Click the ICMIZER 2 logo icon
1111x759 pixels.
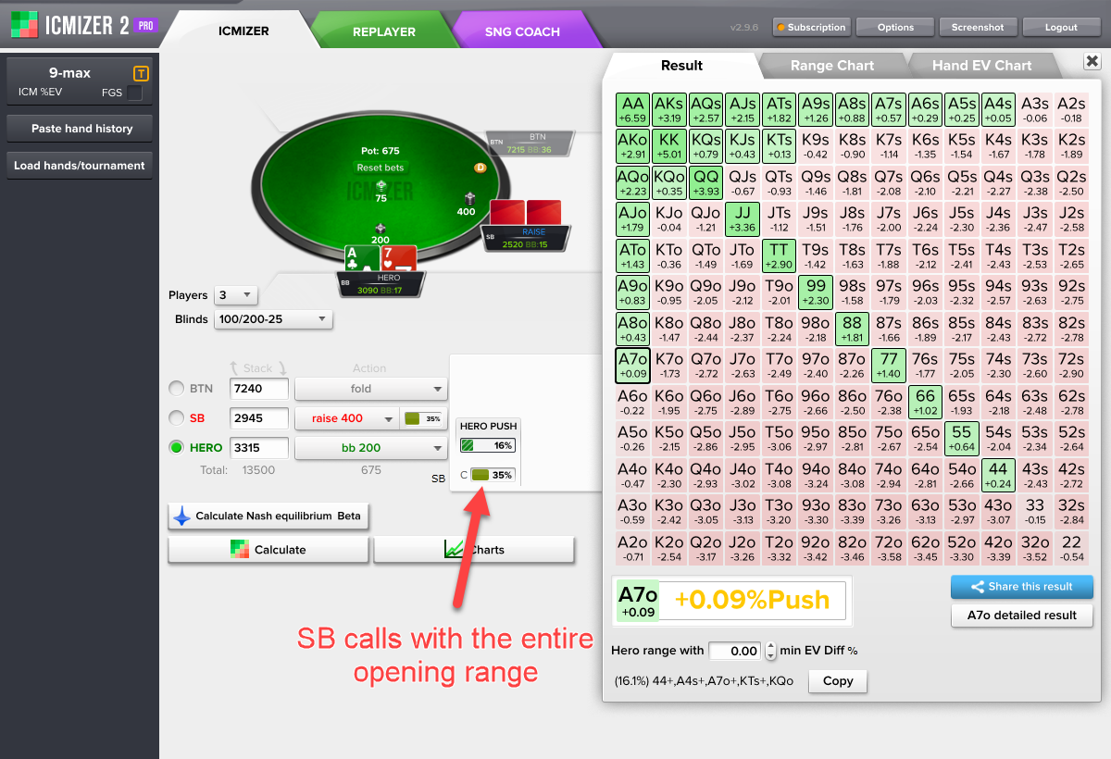coord(23,25)
